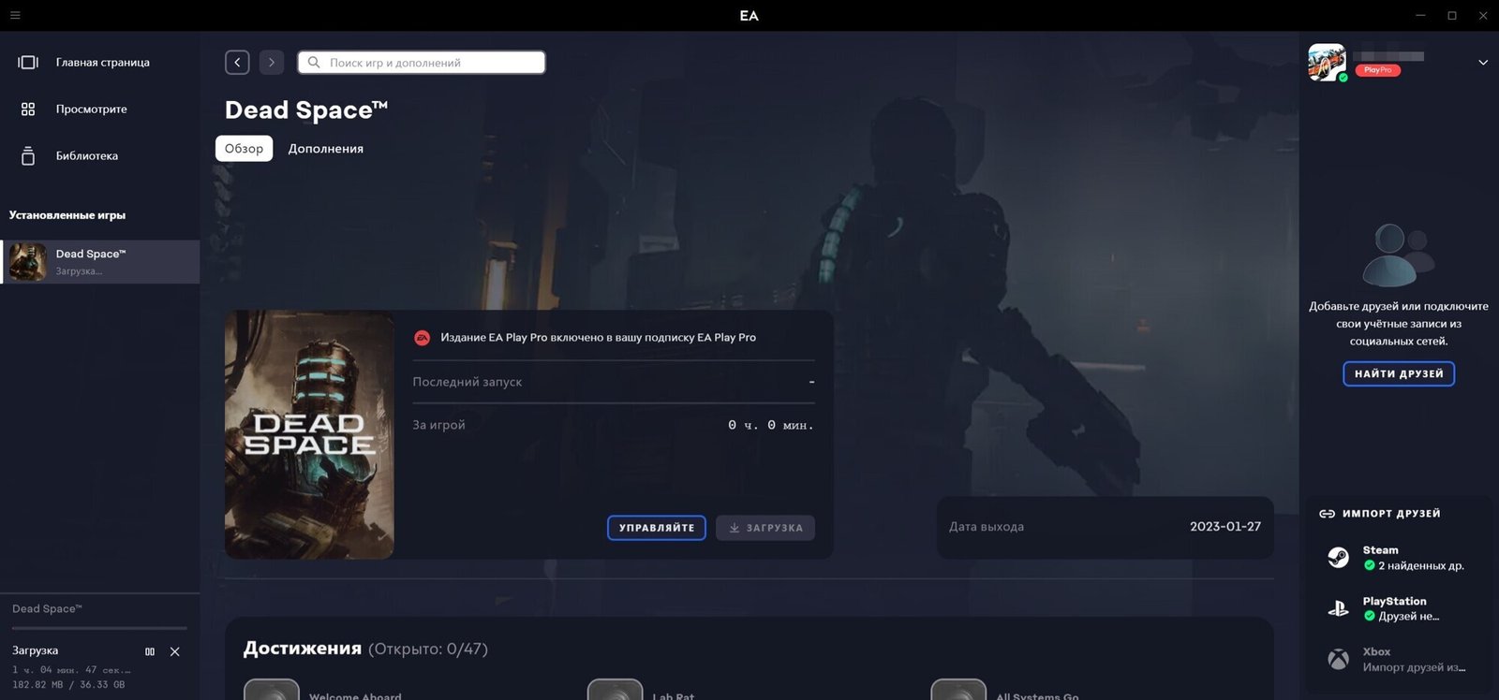Maximize the EA app window

tap(1452, 15)
